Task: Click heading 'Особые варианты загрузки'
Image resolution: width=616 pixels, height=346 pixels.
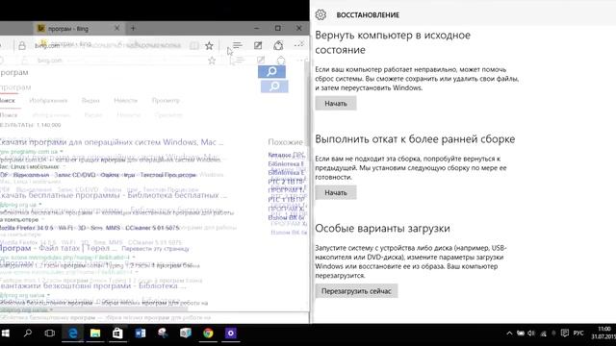Action: coord(382,229)
